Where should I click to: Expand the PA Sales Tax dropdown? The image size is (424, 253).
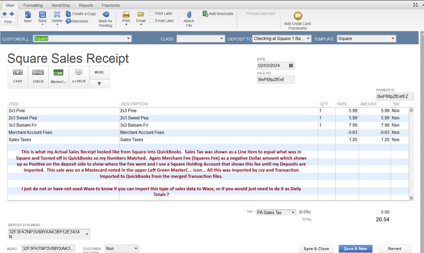pyautogui.click(x=293, y=213)
